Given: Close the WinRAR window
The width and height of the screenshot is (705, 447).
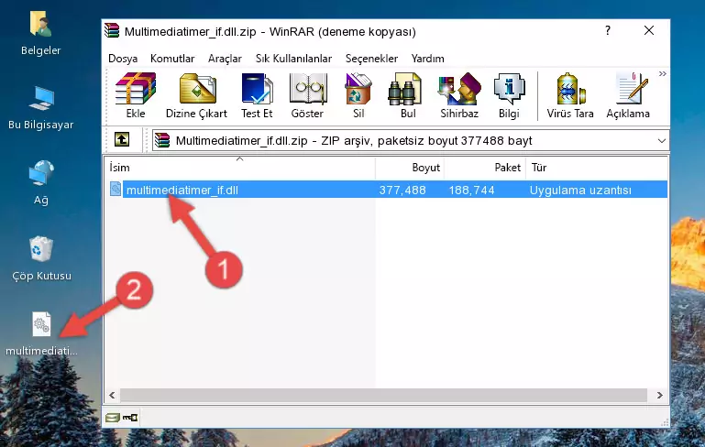Looking at the screenshot, I should point(649,30).
